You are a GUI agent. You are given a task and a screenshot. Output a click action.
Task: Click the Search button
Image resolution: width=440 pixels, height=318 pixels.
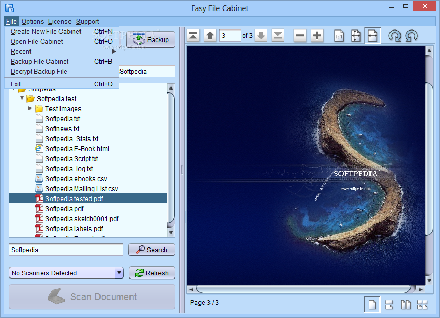click(x=152, y=250)
